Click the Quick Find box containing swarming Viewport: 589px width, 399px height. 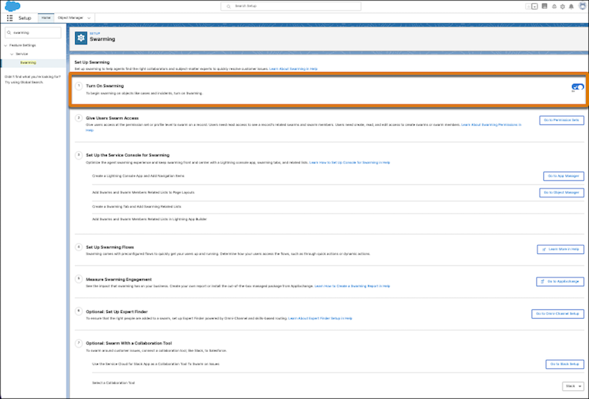[33, 32]
